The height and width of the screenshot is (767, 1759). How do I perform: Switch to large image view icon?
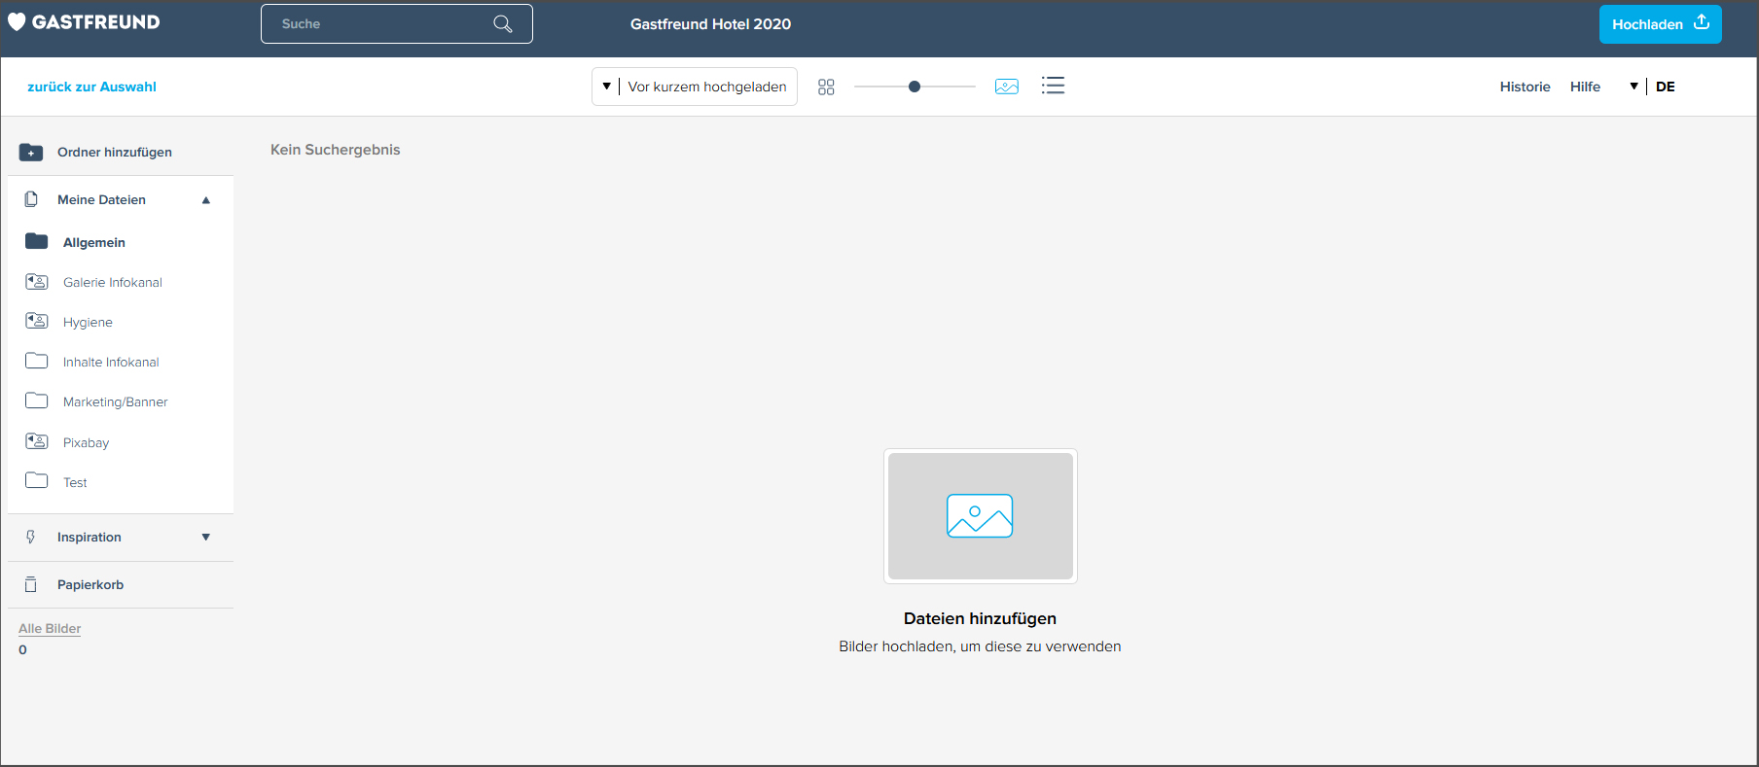pyautogui.click(x=1007, y=87)
